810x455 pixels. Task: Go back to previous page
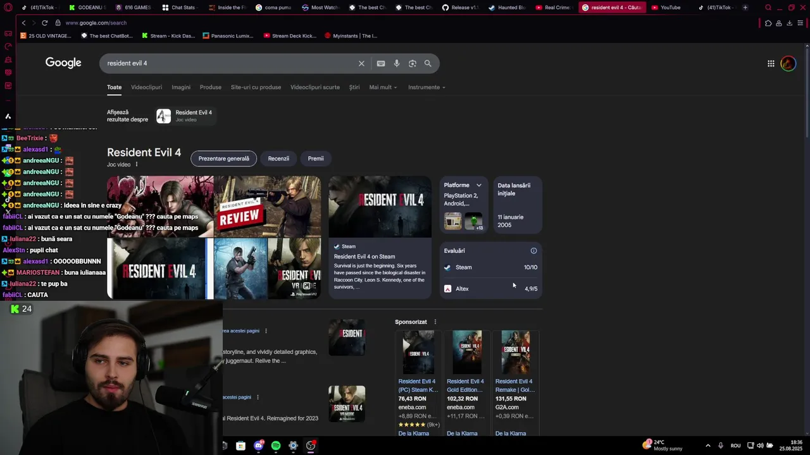[x=23, y=23]
